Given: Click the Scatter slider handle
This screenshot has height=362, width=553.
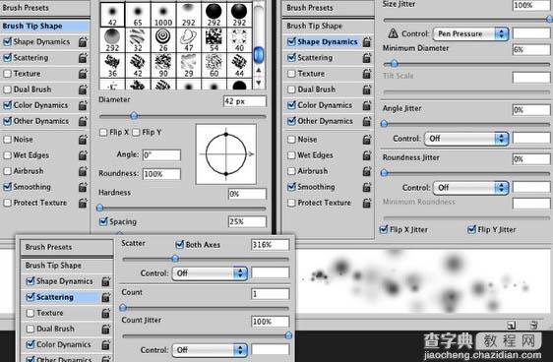Looking at the screenshot, I should click(175, 259).
